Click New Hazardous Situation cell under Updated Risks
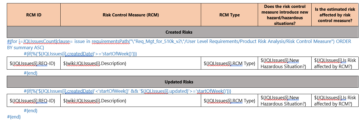 285,100
